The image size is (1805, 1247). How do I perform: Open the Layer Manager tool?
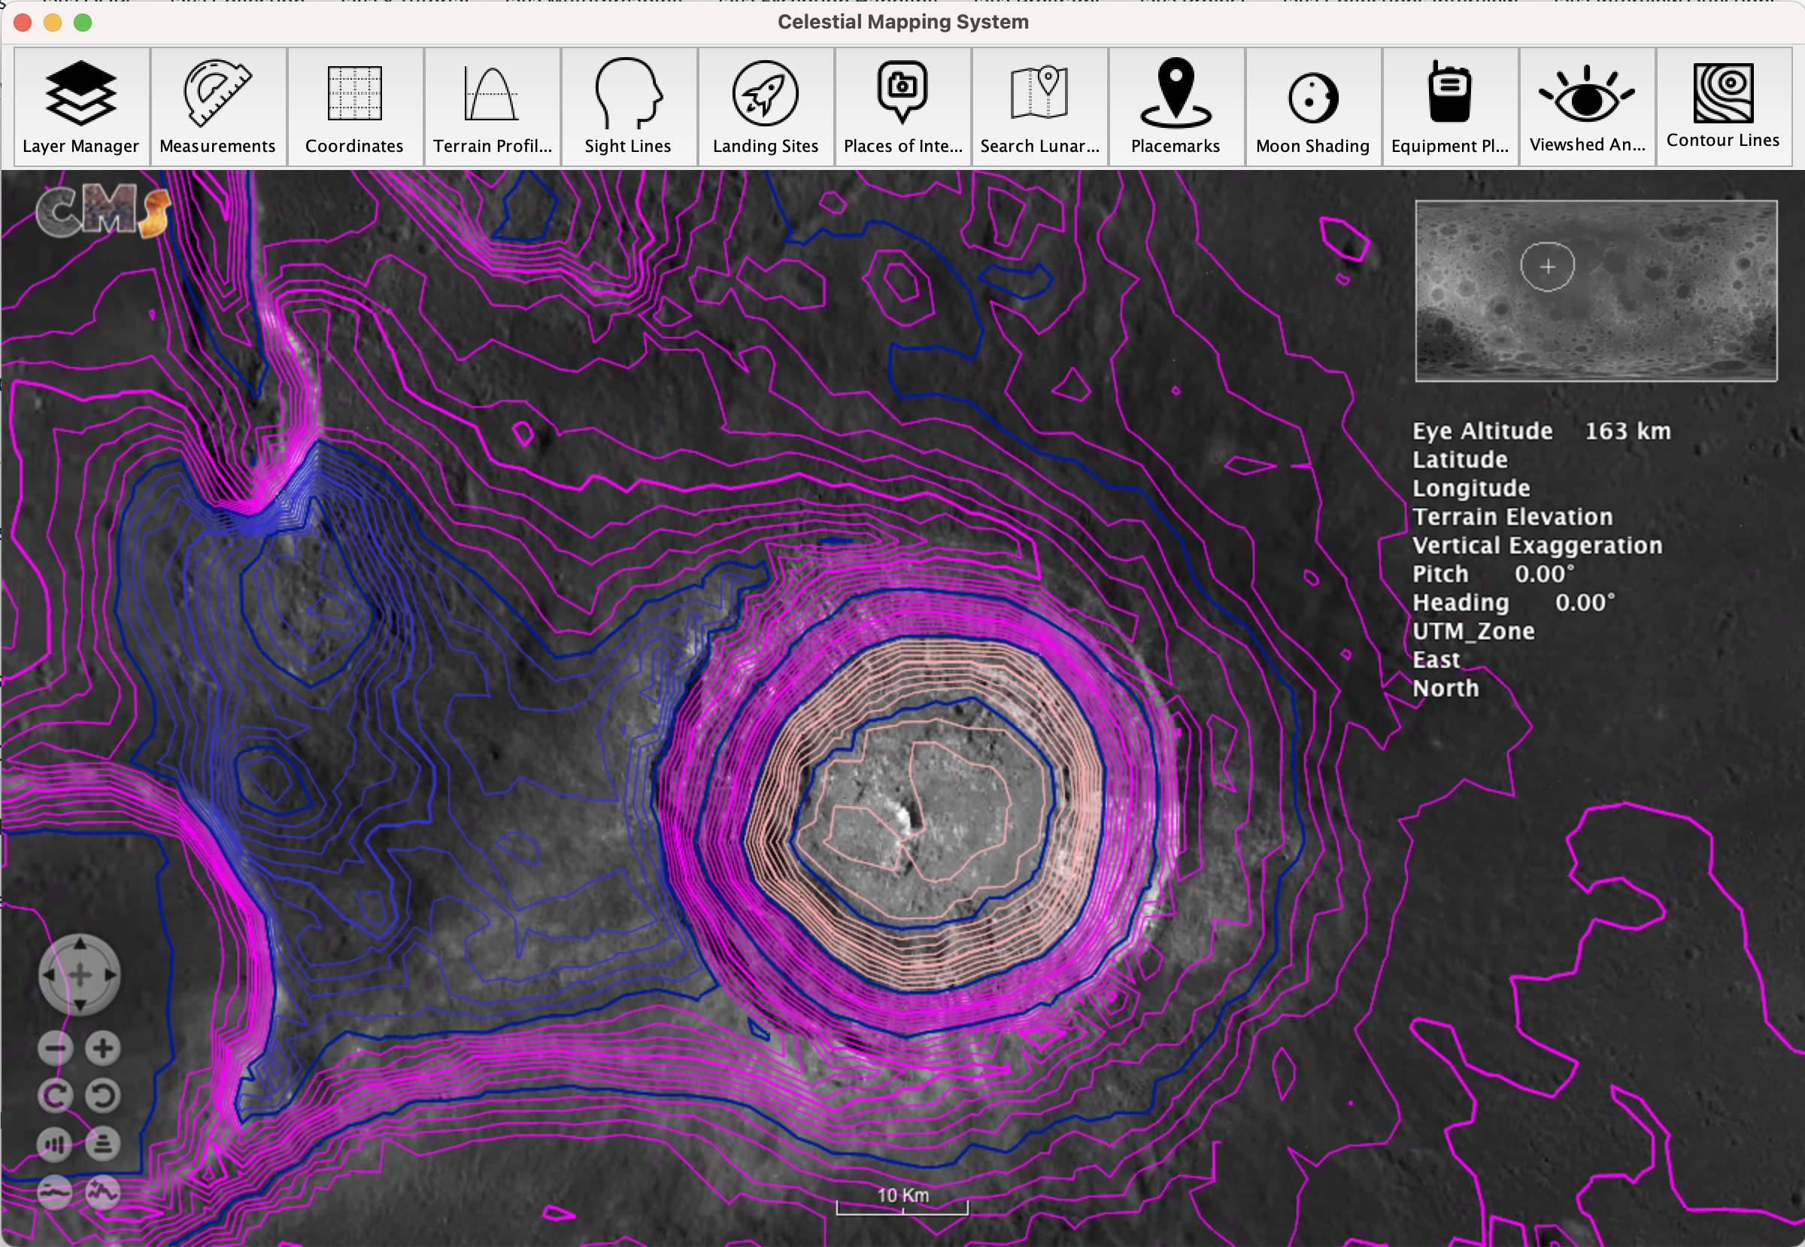(81, 106)
